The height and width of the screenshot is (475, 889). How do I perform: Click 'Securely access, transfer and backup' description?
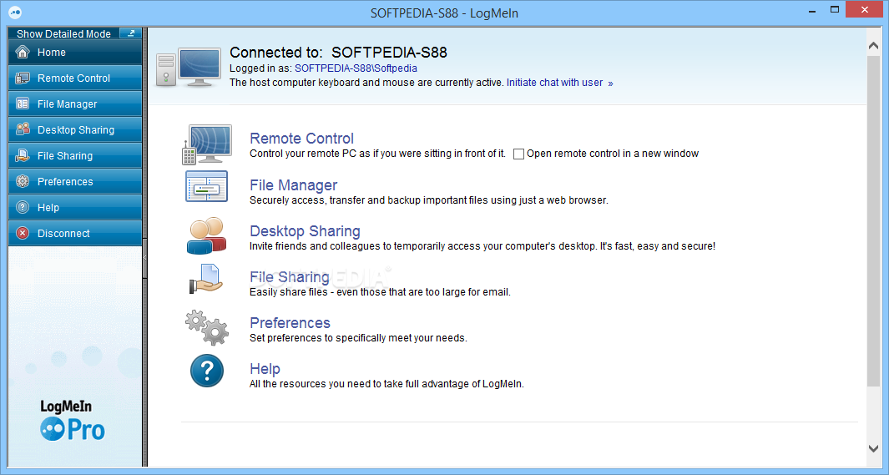pyautogui.click(x=428, y=200)
